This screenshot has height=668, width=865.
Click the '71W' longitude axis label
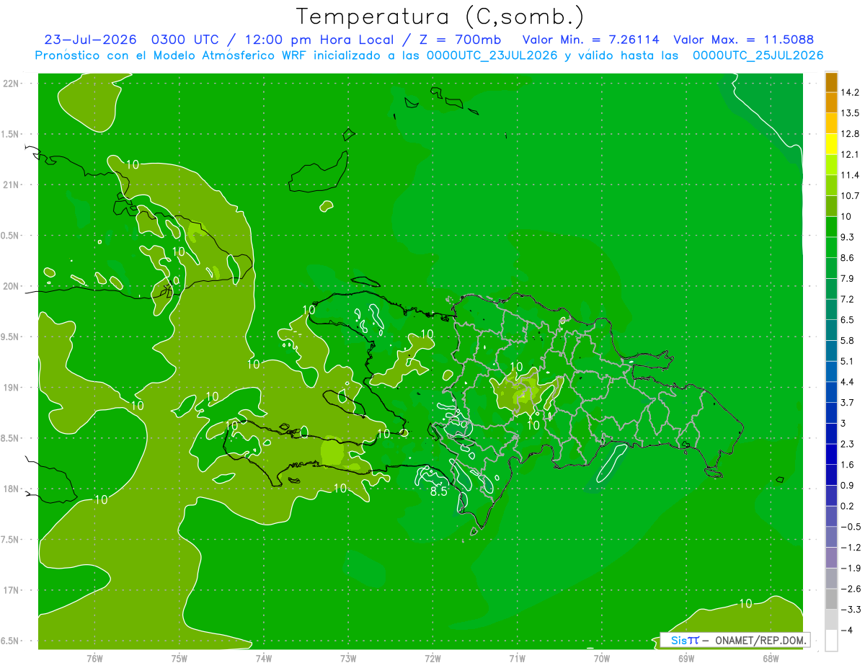coord(517,659)
